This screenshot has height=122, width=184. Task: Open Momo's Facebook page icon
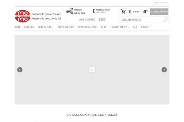point(101,20)
